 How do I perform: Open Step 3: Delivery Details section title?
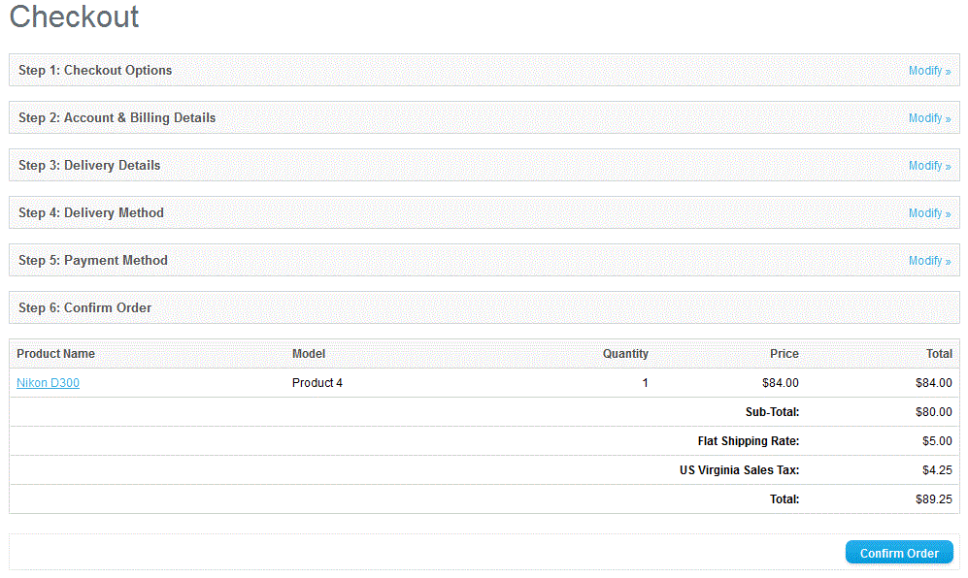tap(89, 166)
